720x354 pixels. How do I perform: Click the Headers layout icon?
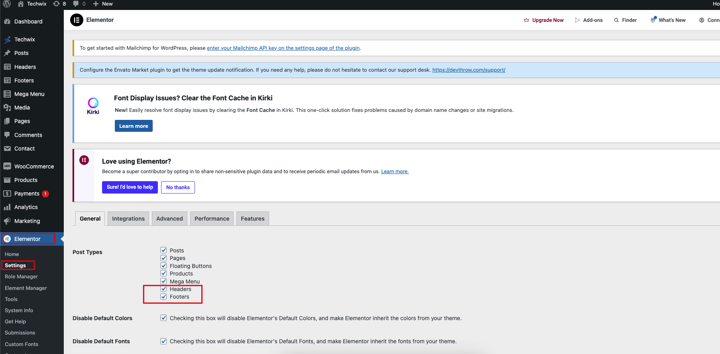click(x=7, y=67)
